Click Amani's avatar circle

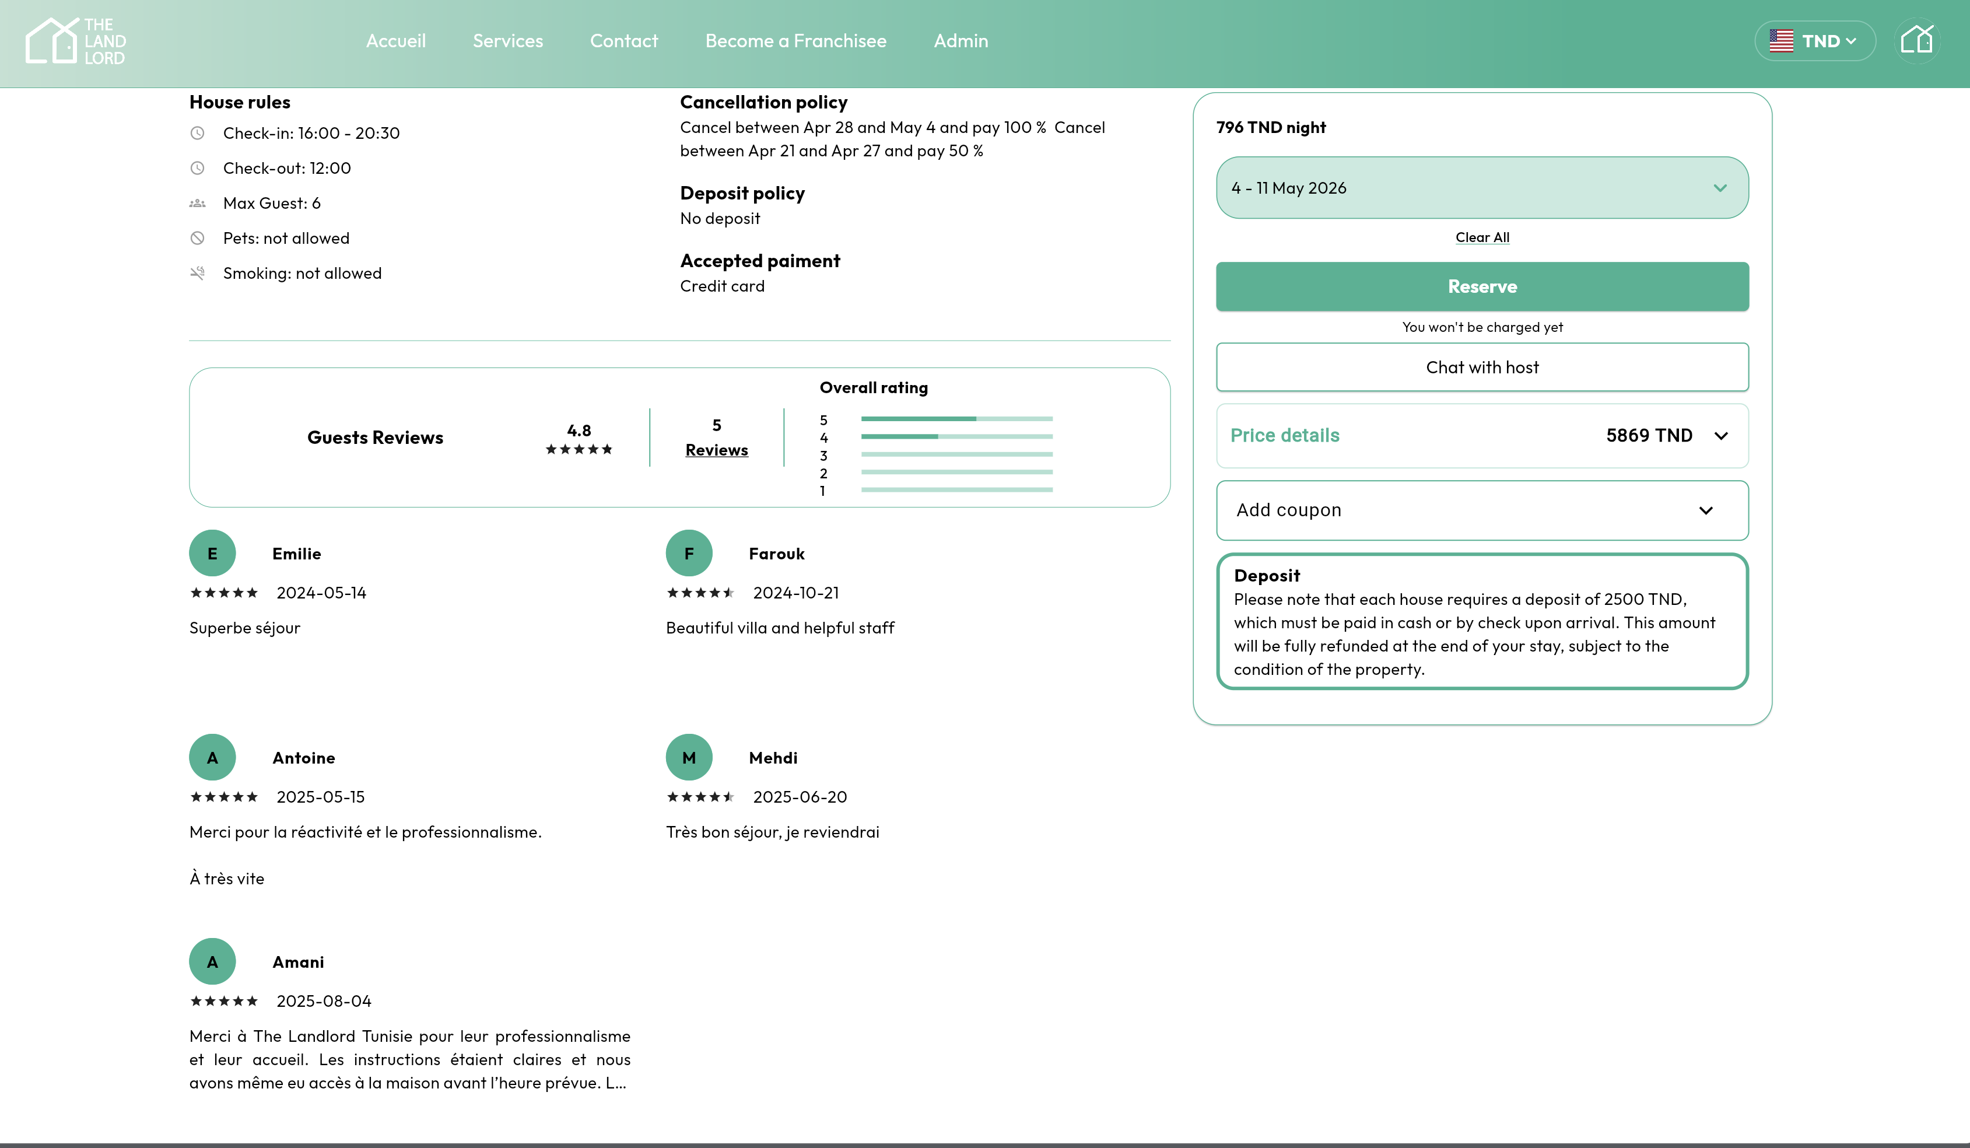click(212, 962)
